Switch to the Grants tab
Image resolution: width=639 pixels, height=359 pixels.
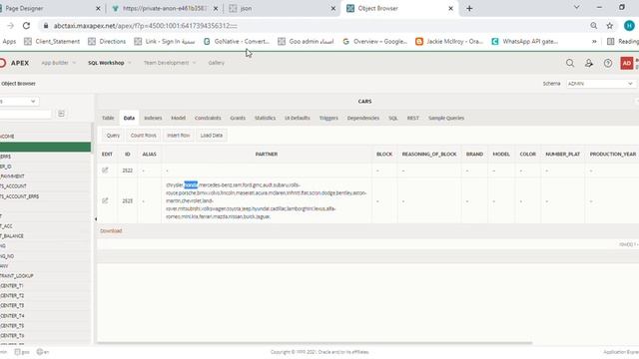coord(238,118)
